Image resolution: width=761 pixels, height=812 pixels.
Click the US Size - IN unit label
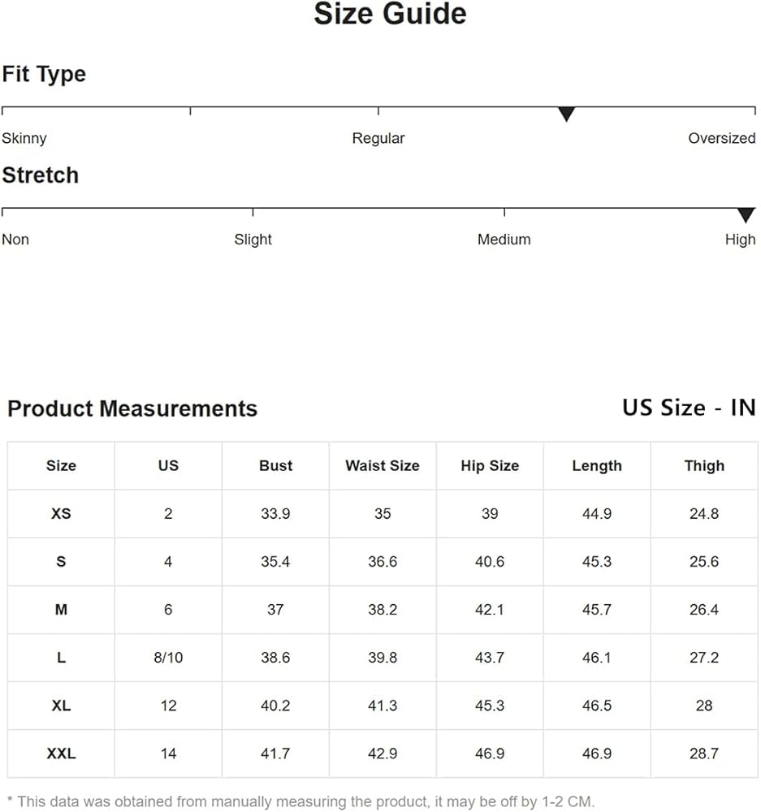689,408
